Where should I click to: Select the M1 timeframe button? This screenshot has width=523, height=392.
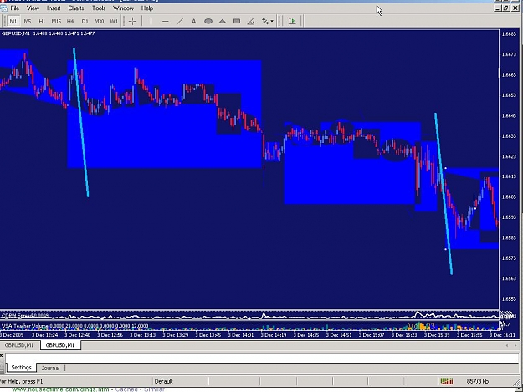click(x=13, y=22)
